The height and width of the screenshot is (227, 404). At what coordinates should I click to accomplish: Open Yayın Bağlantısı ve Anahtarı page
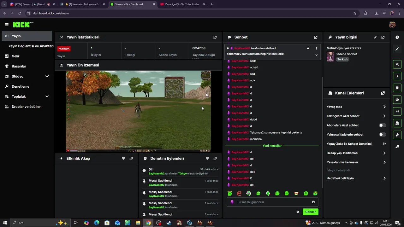pyautogui.click(x=31, y=46)
